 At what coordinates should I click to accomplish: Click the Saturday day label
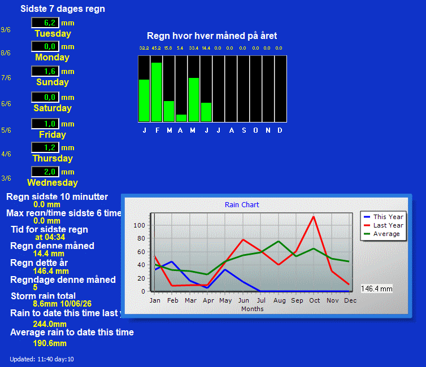pyautogui.click(x=53, y=108)
